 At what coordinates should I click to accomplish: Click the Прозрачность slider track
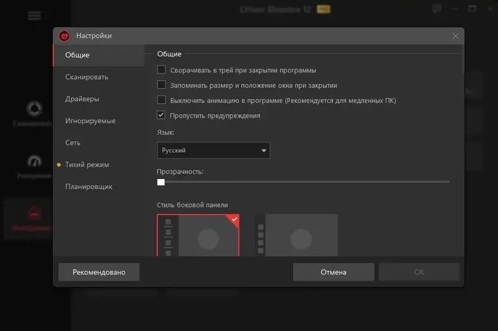(303, 182)
